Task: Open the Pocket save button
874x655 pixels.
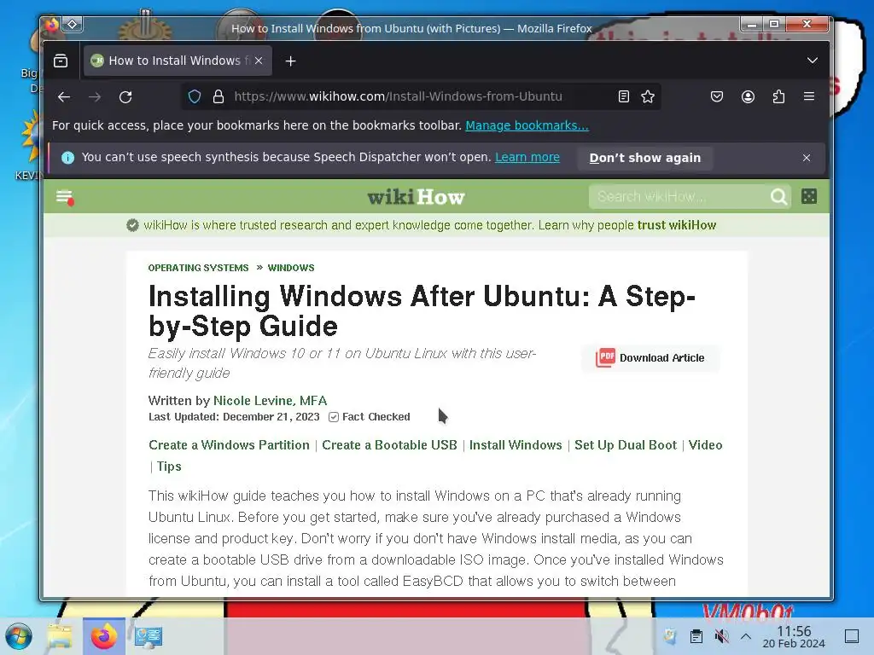Action: (x=717, y=96)
